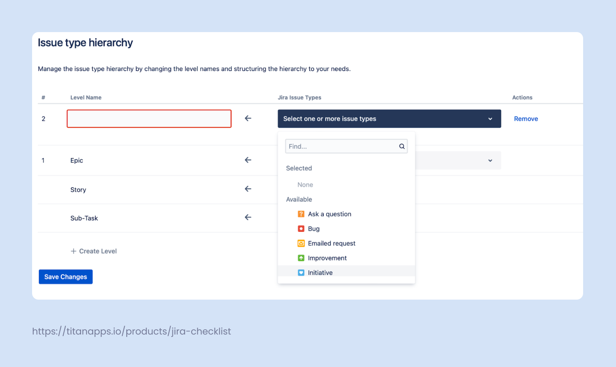Click the magnifier icon in the Find field
The height and width of the screenshot is (367, 616).
point(401,146)
